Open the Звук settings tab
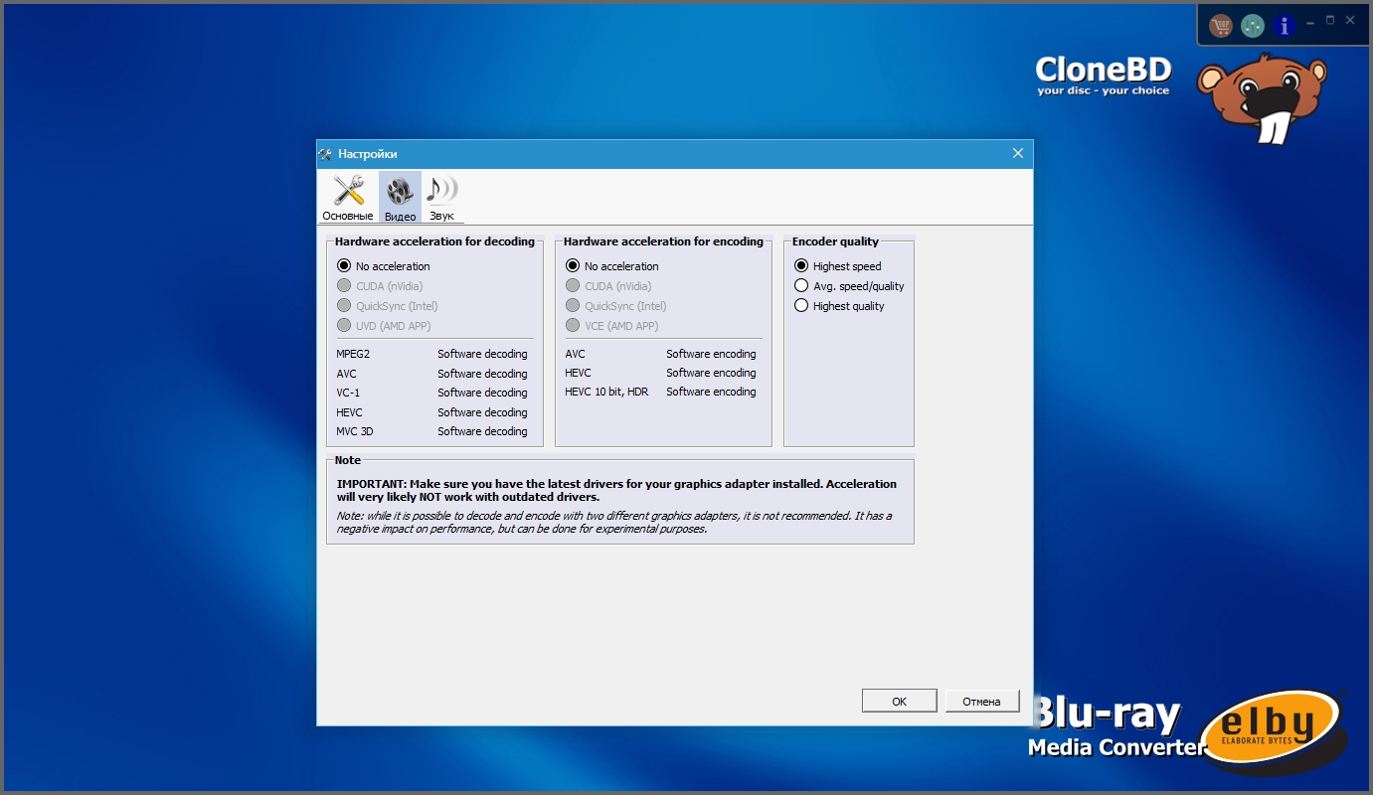Image resolution: width=1373 pixels, height=795 pixels. 441,198
